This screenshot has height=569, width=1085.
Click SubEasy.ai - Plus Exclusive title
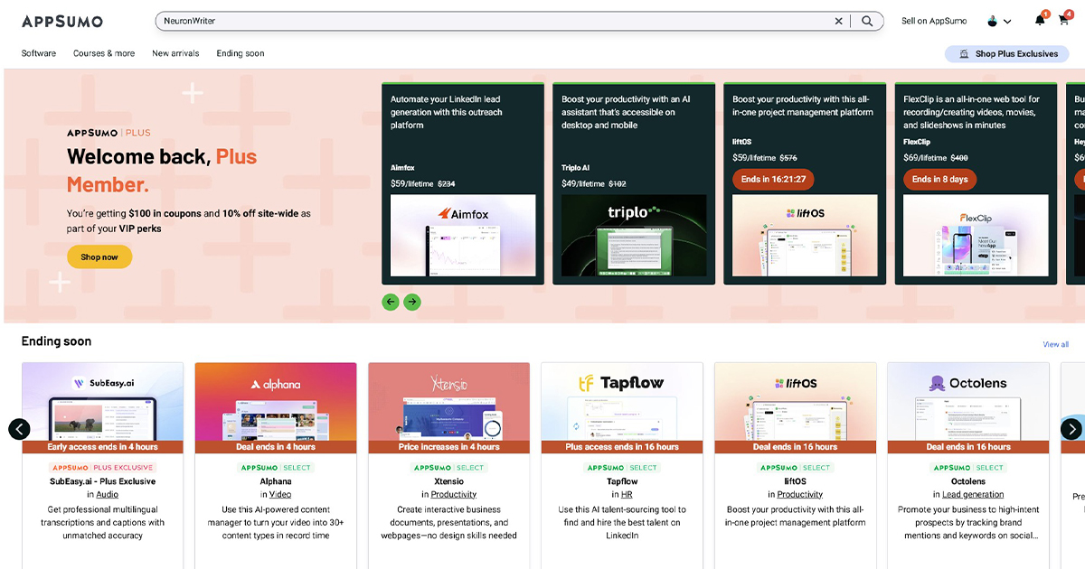pyautogui.click(x=102, y=481)
